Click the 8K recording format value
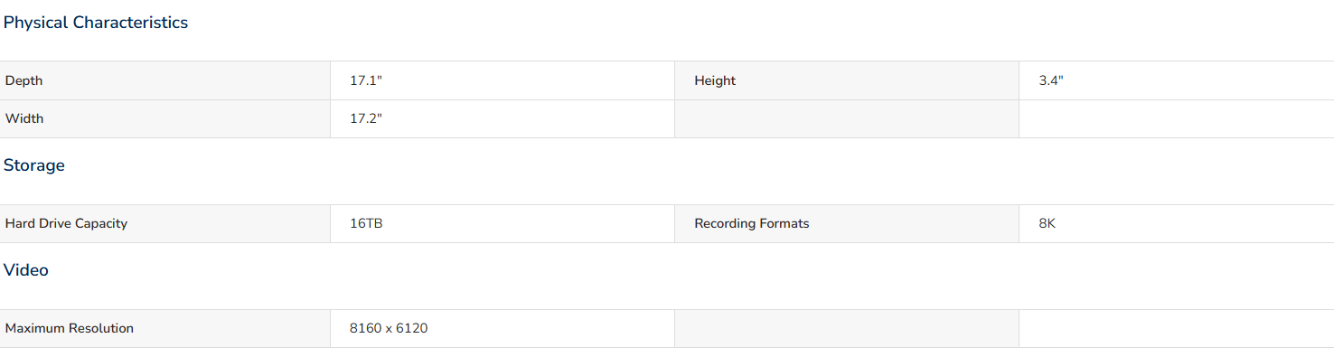This screenshot has width=1334, height=357. point(1047,223)
